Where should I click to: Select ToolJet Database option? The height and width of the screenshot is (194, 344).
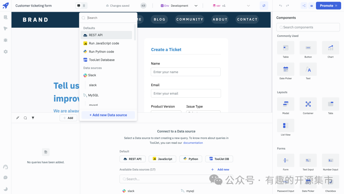[x=106, y=60]
